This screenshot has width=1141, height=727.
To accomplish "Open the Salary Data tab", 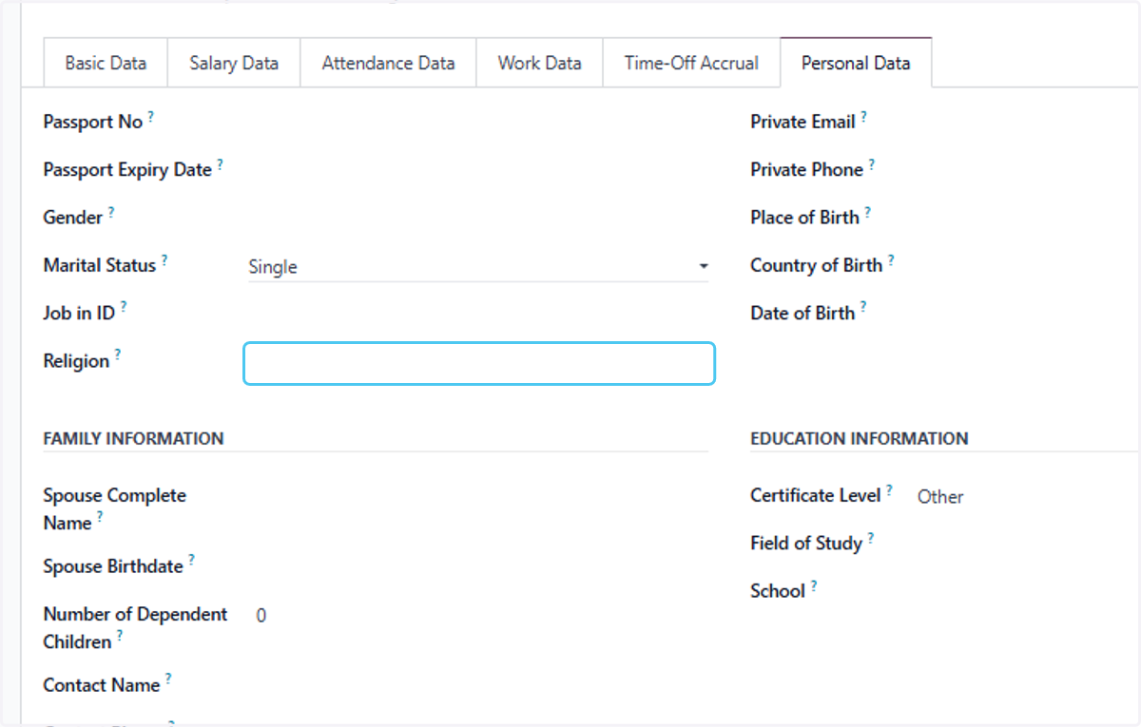I will (234, 63).
